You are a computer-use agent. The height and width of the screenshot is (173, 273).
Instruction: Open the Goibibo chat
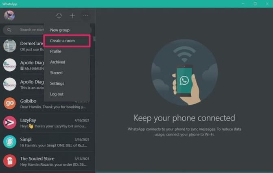(x=48, y=104)
